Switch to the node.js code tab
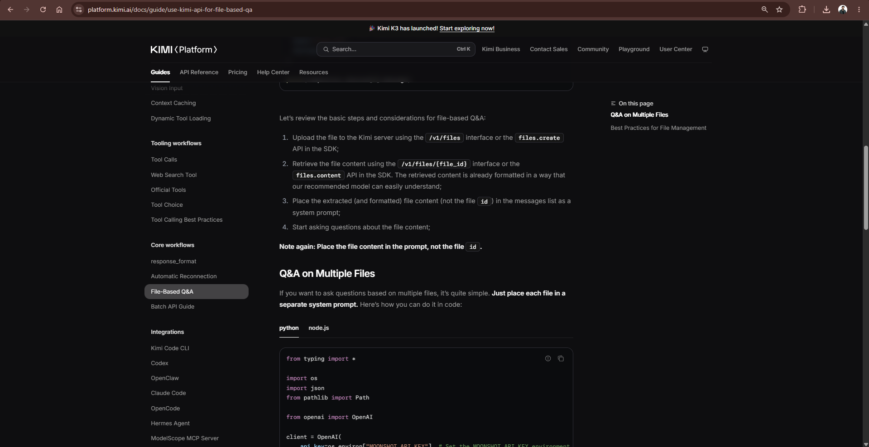Viewport: 869px width, 447px height. coord(319,328)
